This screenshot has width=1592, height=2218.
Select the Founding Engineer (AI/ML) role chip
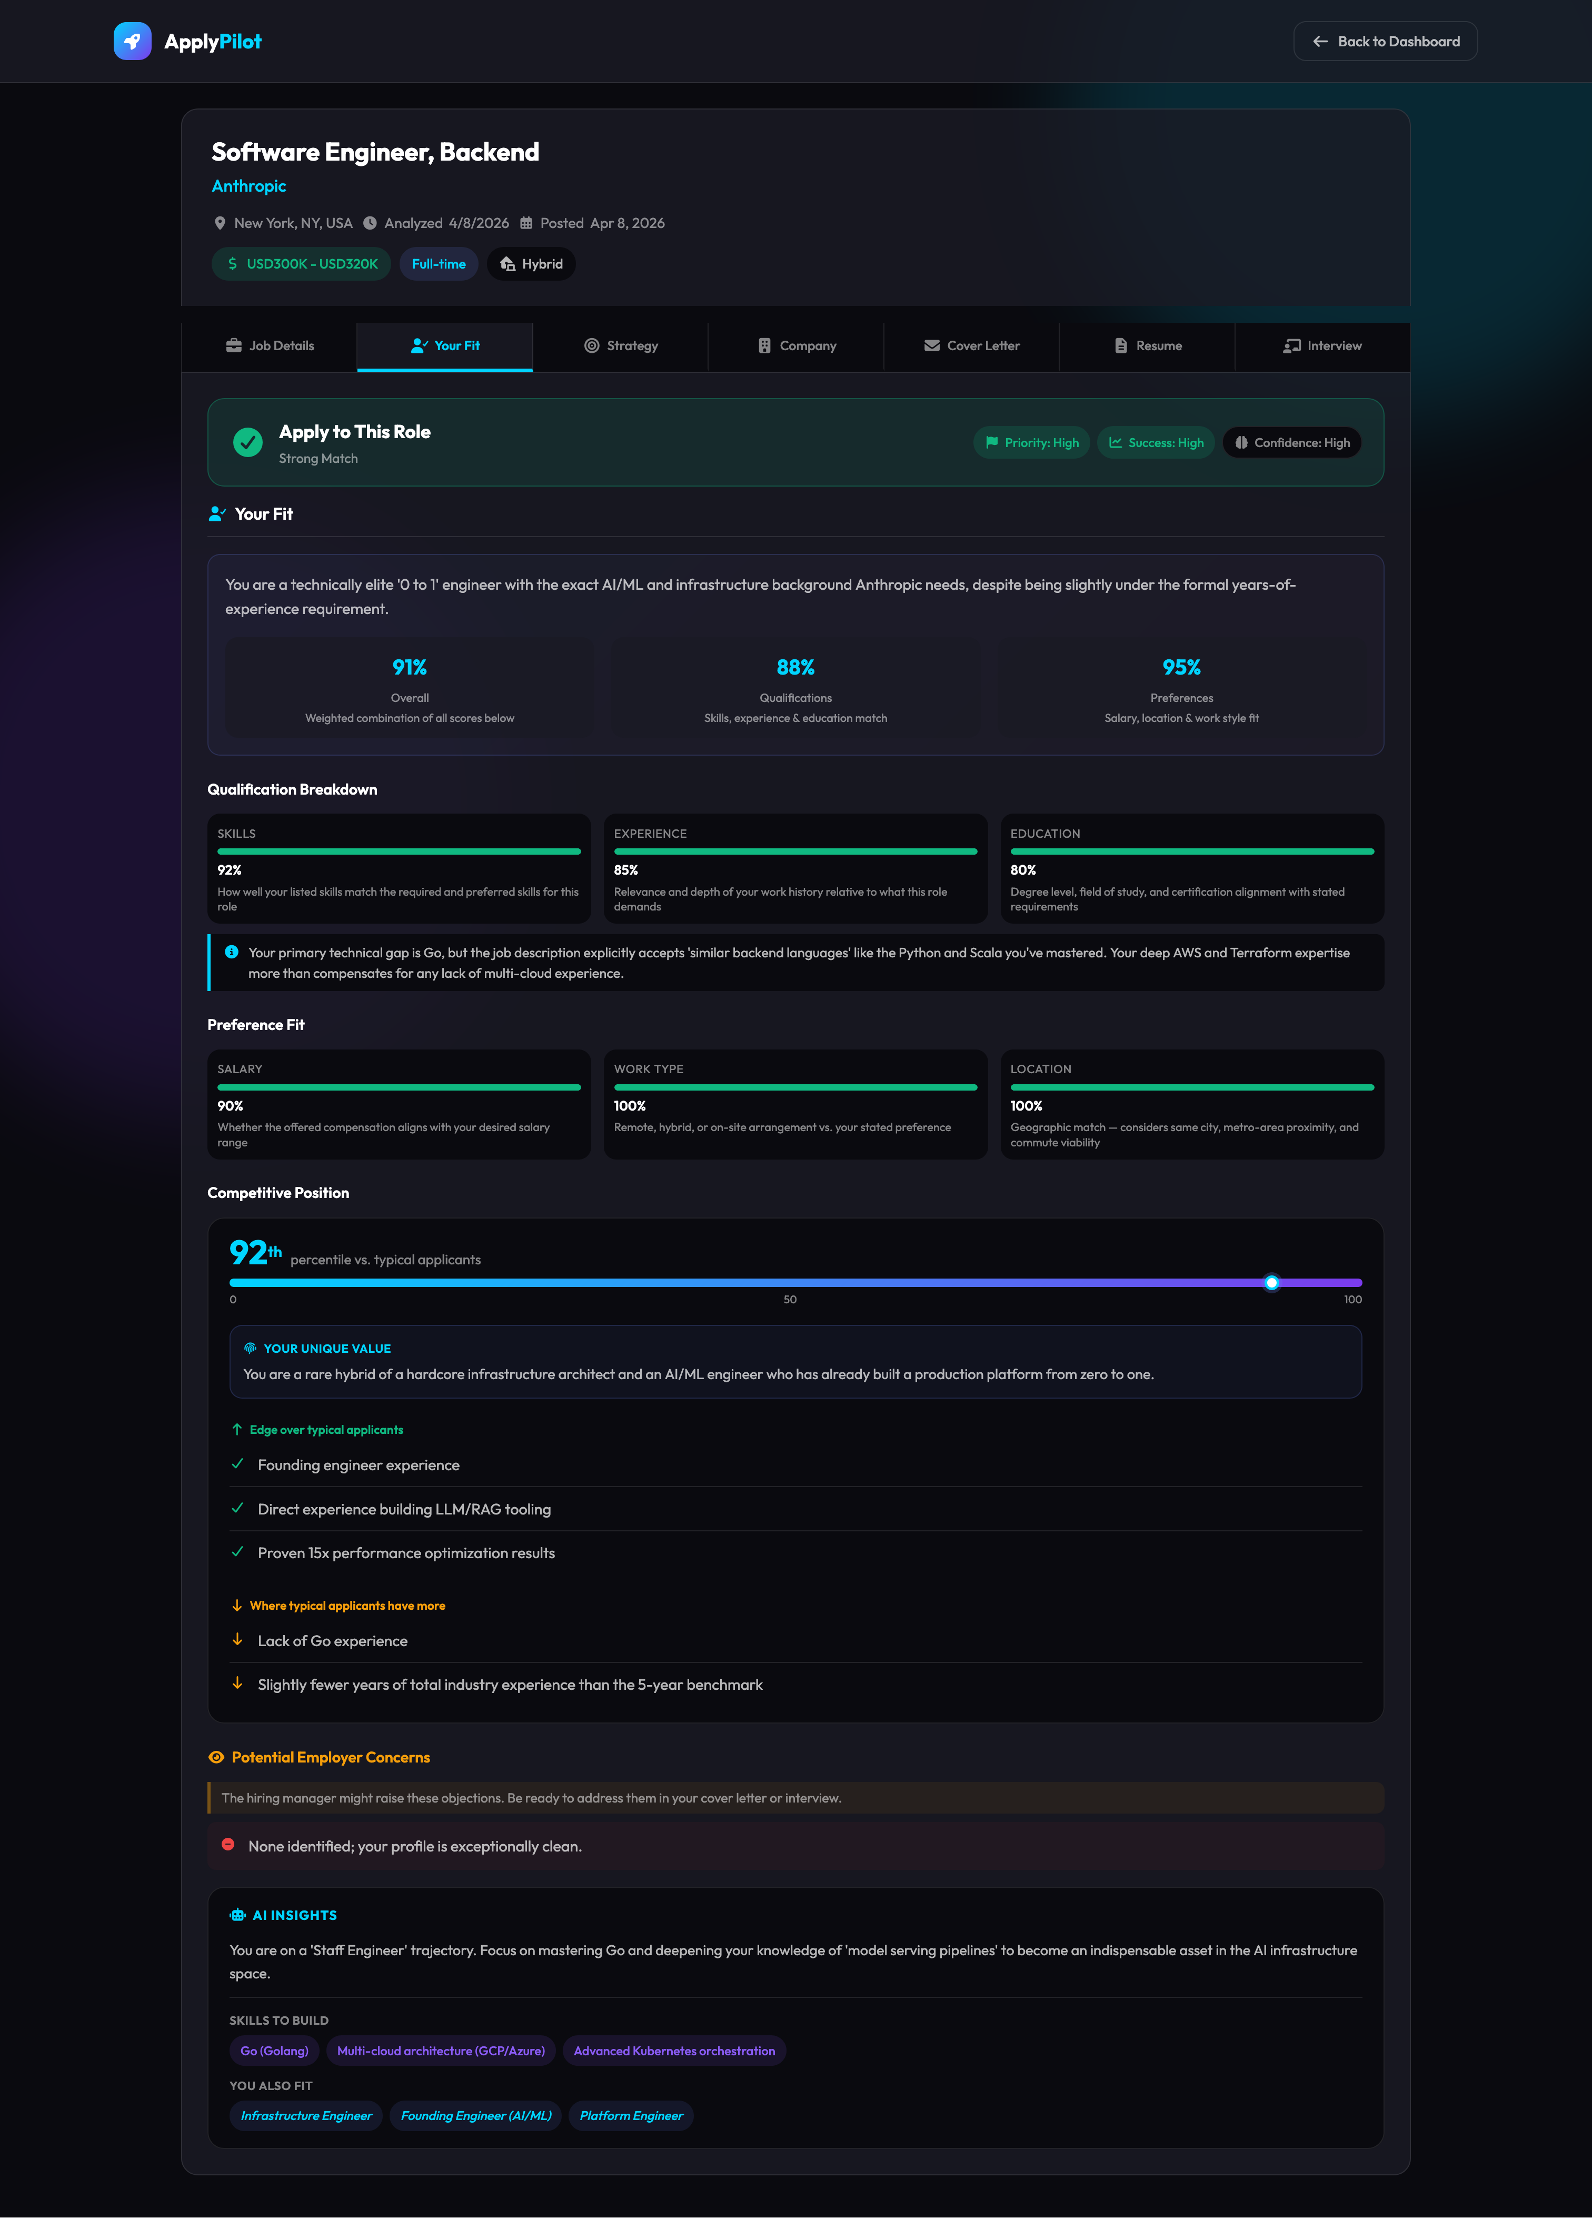coord(476,2115)
